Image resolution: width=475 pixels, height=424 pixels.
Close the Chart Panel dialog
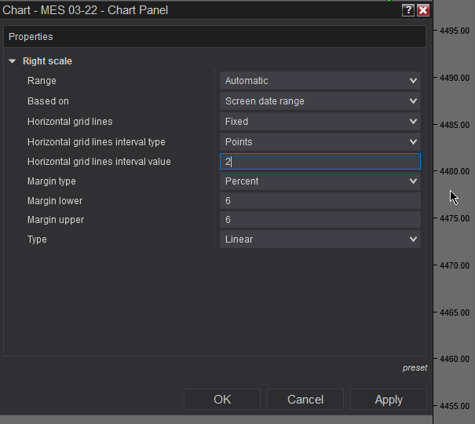pyautogui.click(x=423, y=10)
